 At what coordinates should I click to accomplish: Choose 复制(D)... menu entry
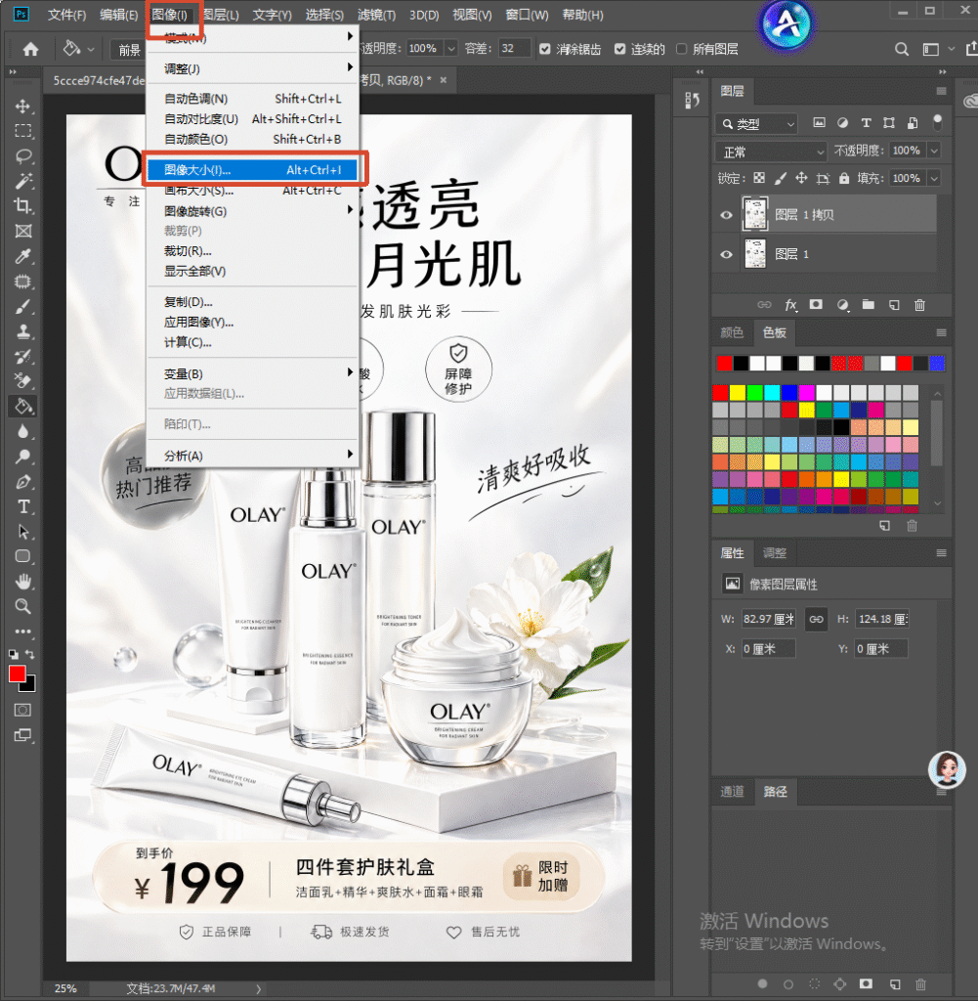(x=253, y=302)
